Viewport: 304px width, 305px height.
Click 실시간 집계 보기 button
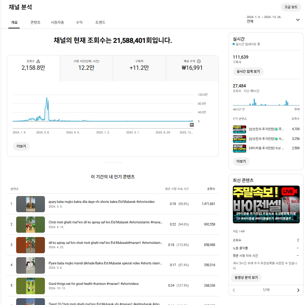click(248, 72)
